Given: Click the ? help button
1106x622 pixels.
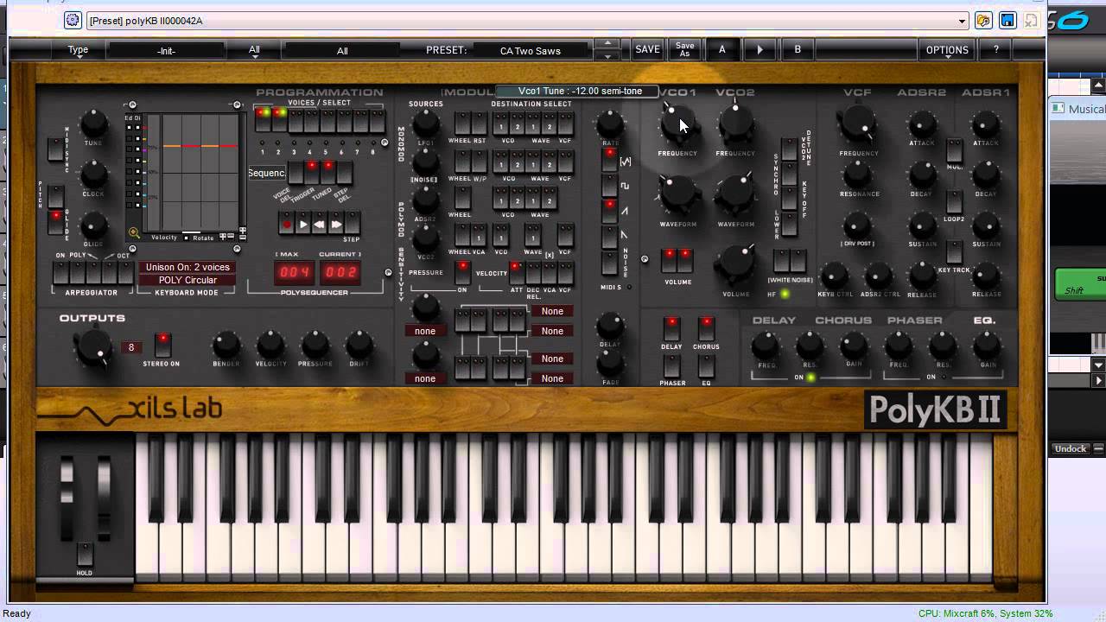Looking at the screenshot, I should click(996, 50).
